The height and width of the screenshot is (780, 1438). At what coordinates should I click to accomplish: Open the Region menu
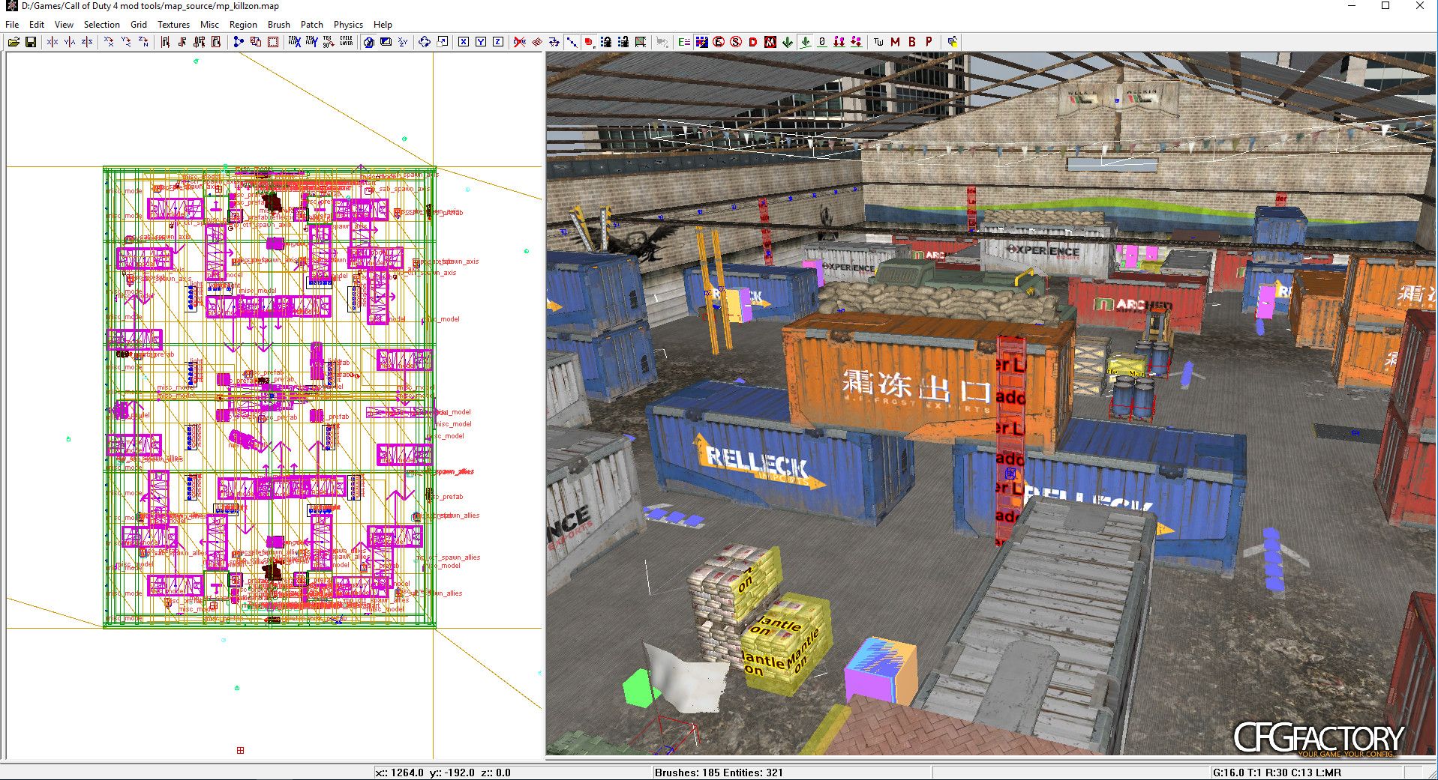point(243,24)
